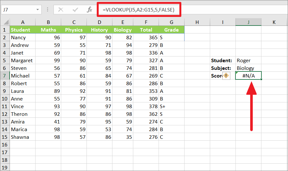288x171 pixels.
Task: Click Vince's total 378
Action: click(146, 107)
